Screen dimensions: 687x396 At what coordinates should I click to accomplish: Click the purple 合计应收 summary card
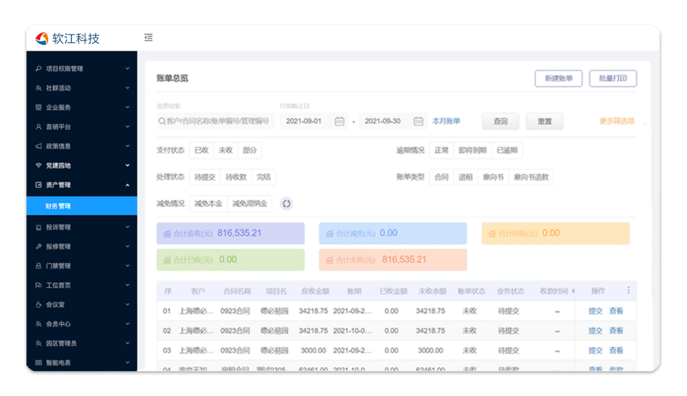(230, 233)
